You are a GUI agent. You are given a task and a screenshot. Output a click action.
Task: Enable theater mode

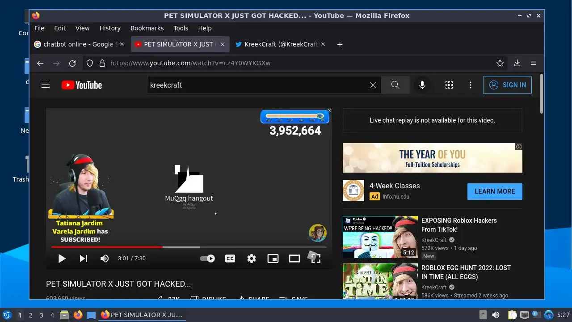pos(294,258)
